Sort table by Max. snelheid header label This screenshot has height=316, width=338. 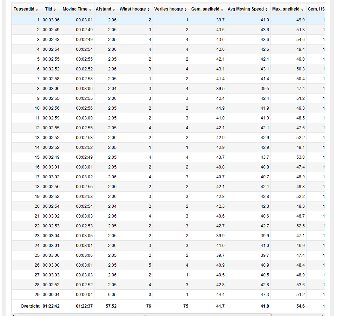point(286,9)
